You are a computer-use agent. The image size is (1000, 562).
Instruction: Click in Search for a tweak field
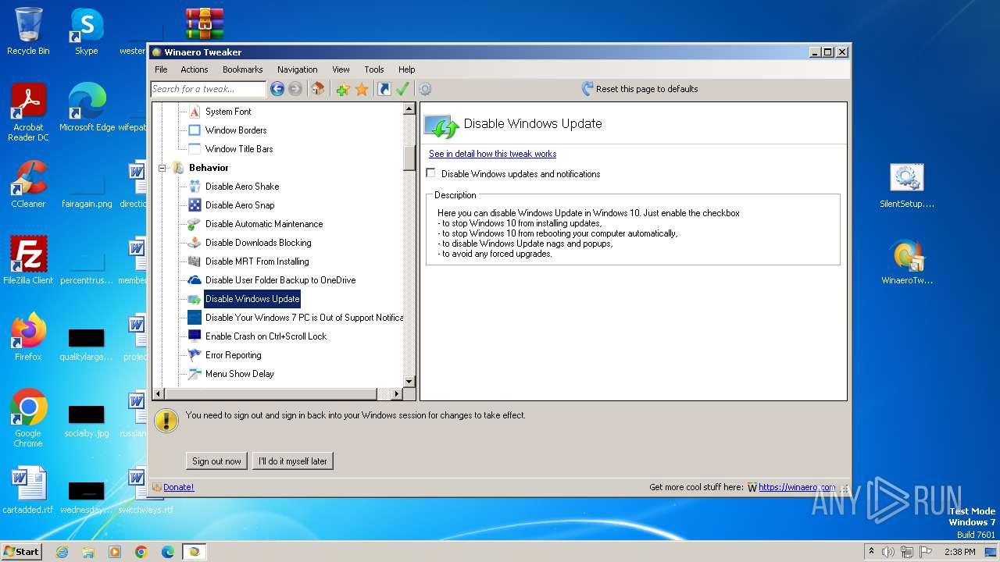pos(208,89)
